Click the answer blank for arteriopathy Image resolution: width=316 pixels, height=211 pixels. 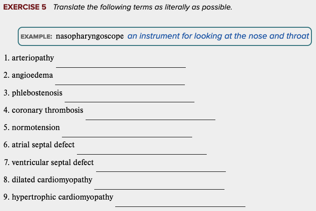[x=121, y=63]
